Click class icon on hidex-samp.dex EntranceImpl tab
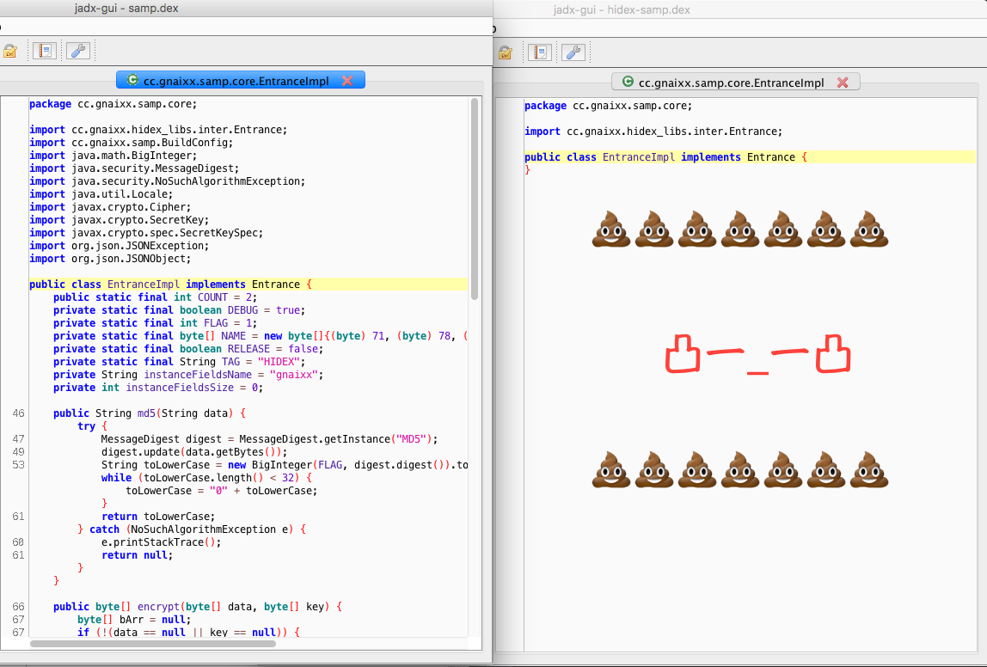Image resolution: width=987 pixels, height=667 pixels. 628,82
